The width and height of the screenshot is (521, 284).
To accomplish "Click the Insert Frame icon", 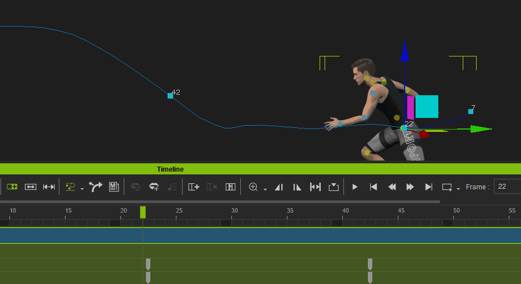I will click(194, 187).
